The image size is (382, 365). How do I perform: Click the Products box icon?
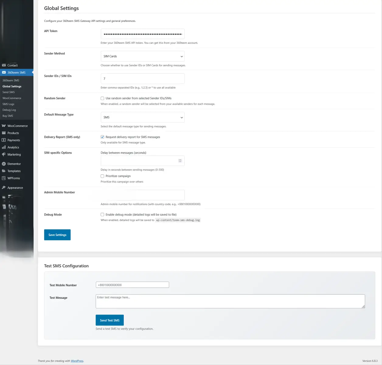[4, 133]
